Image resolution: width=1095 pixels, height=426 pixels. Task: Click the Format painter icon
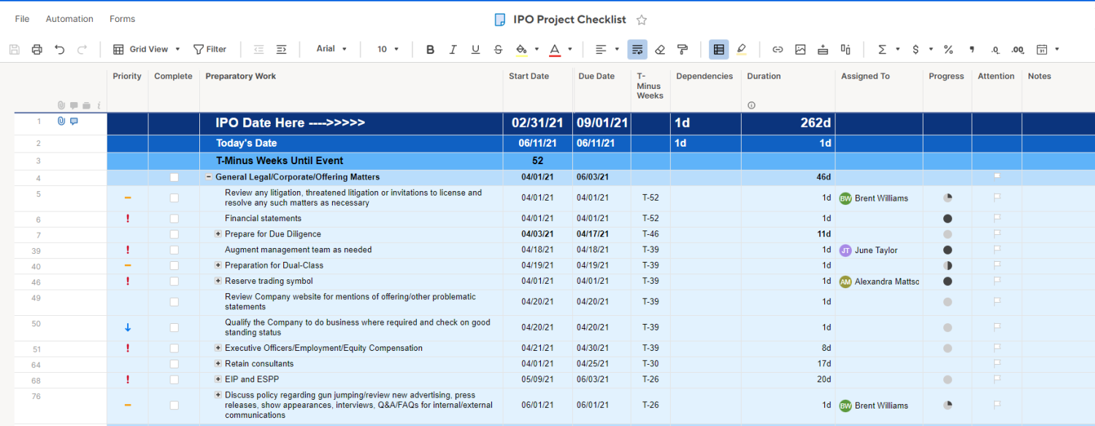click(683, 50)
